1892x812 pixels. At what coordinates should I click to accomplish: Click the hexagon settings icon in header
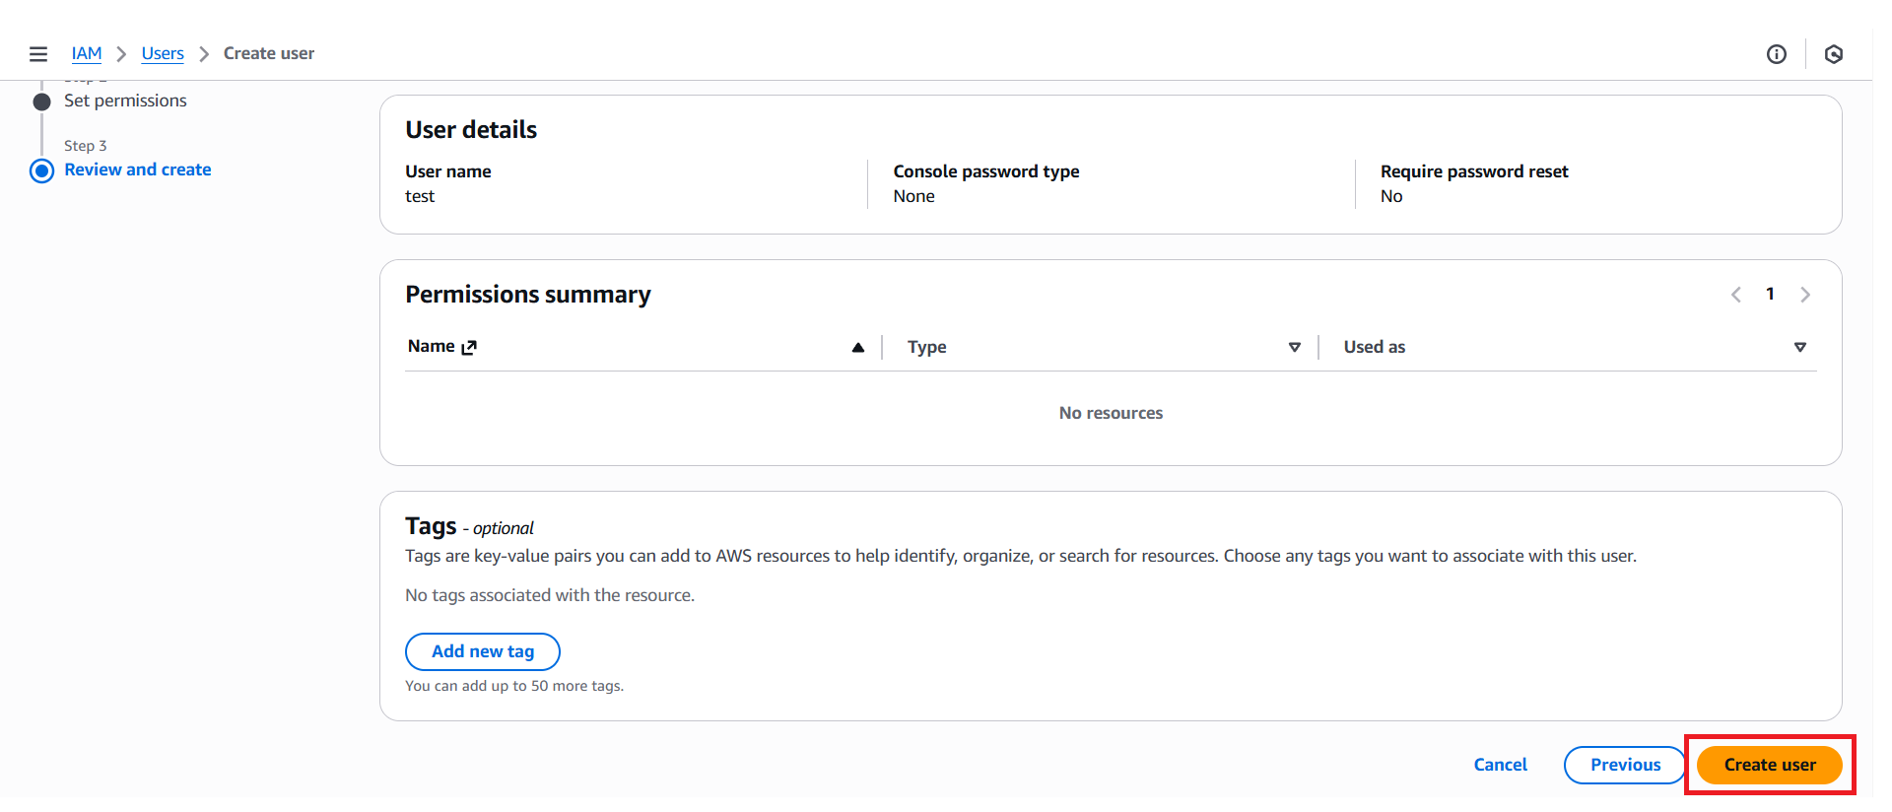1833,54
